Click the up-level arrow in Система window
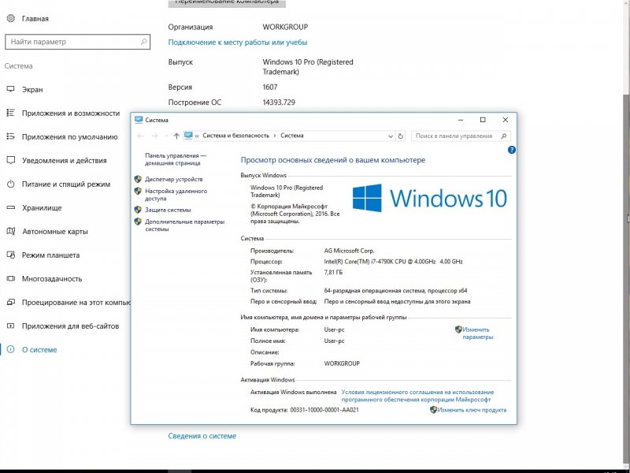 click(176, 136)
